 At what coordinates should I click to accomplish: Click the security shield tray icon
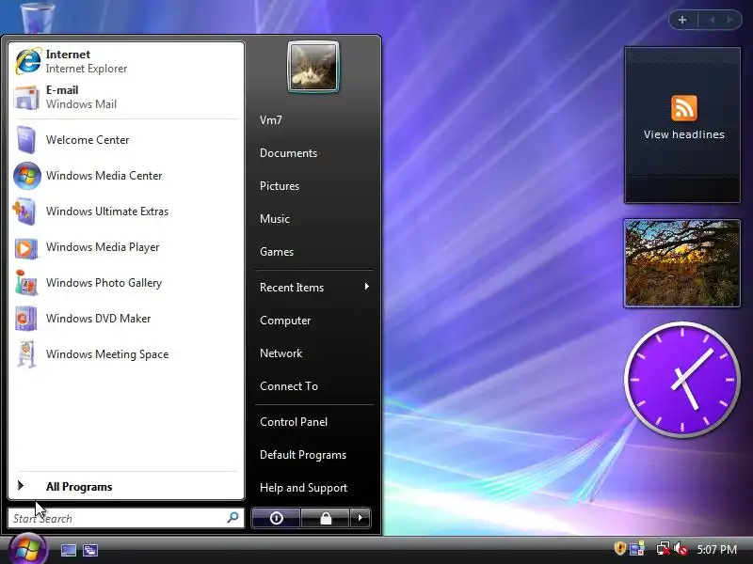[x=619, y=548]
